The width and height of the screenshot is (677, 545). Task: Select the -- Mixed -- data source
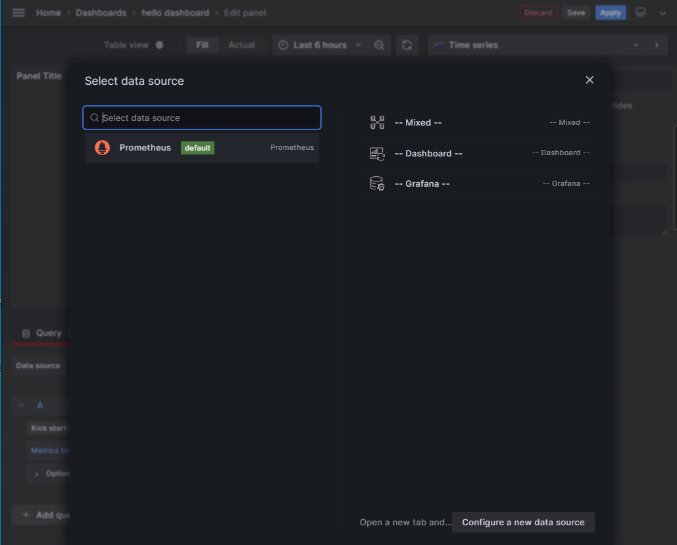[x=477, y=122]
